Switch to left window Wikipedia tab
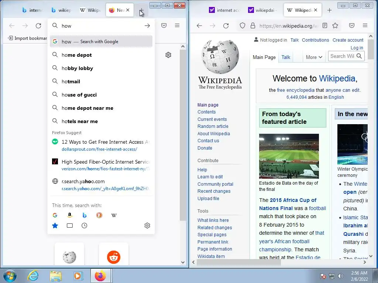 tap(91, 10)
